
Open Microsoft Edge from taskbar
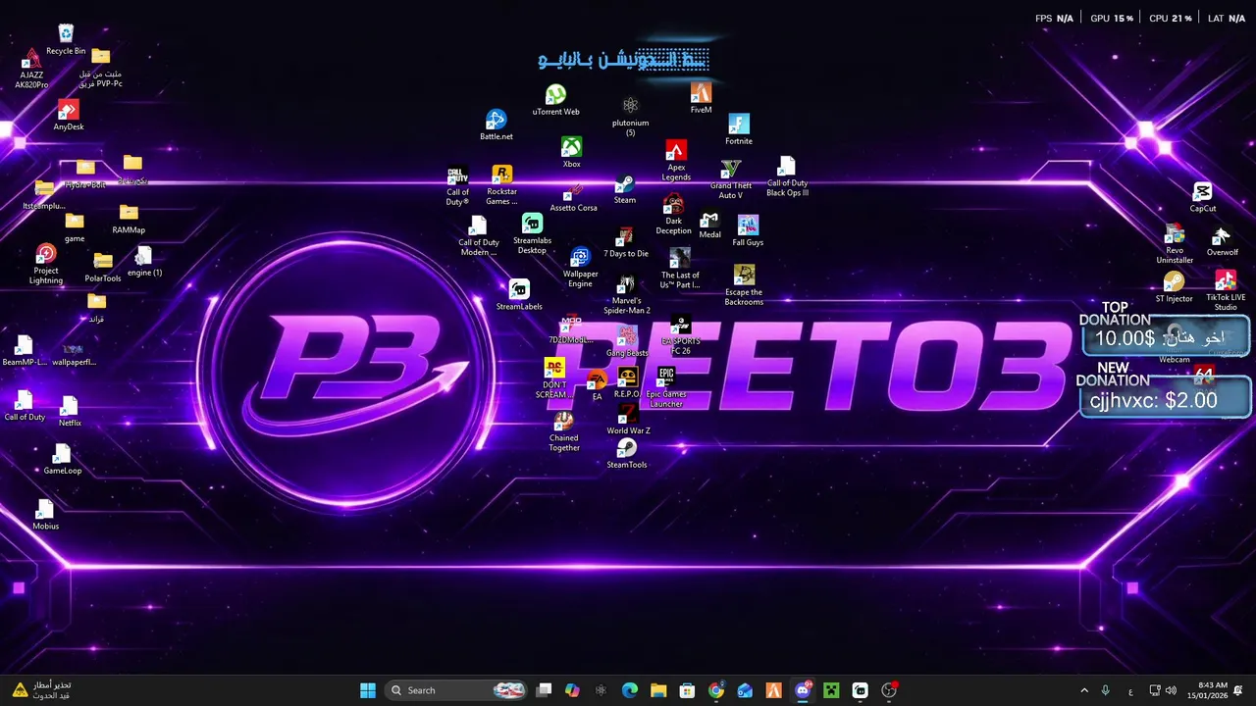tap(630, 690)
